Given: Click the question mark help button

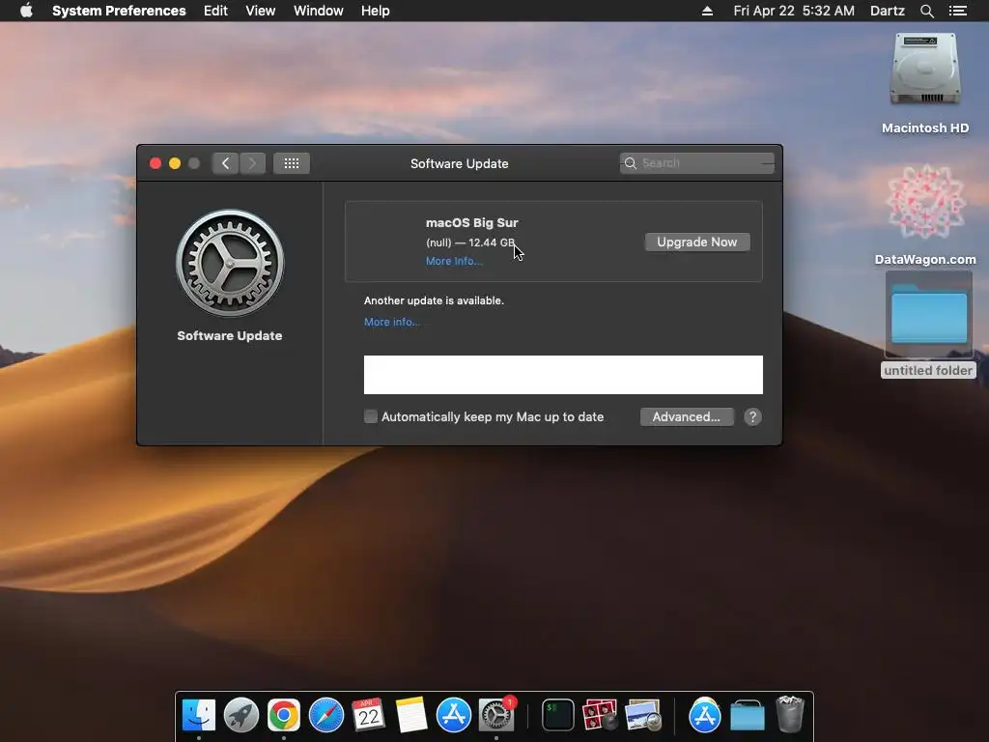Looking at the screenshot, I should (x=752, y=417).
